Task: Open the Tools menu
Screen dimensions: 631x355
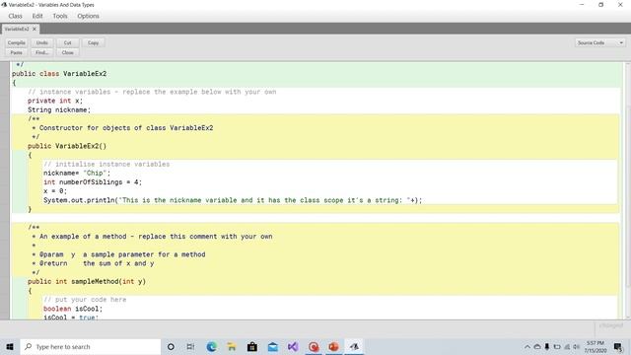Action: 60,16
